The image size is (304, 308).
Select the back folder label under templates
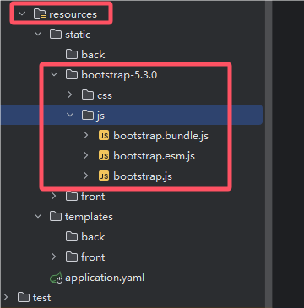[93, 237]
